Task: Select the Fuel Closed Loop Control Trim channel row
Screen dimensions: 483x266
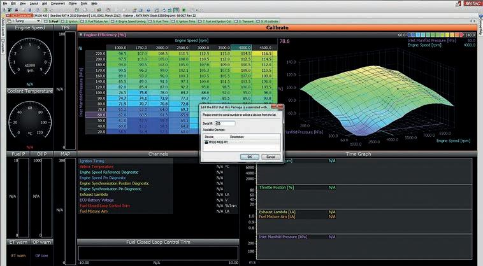Action: point(126,206)
